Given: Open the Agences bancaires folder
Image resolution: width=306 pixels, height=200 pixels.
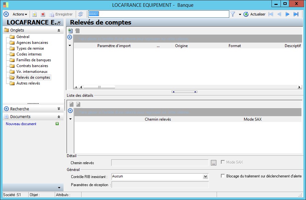Looking at the screenshot, I should tap(32, 43).
